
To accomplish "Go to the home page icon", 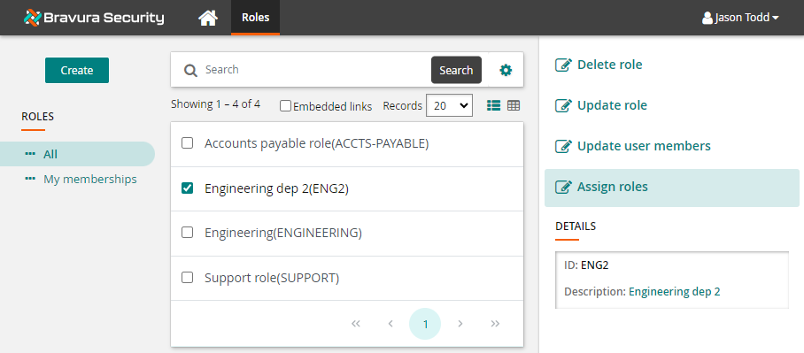I will [208, 18].
